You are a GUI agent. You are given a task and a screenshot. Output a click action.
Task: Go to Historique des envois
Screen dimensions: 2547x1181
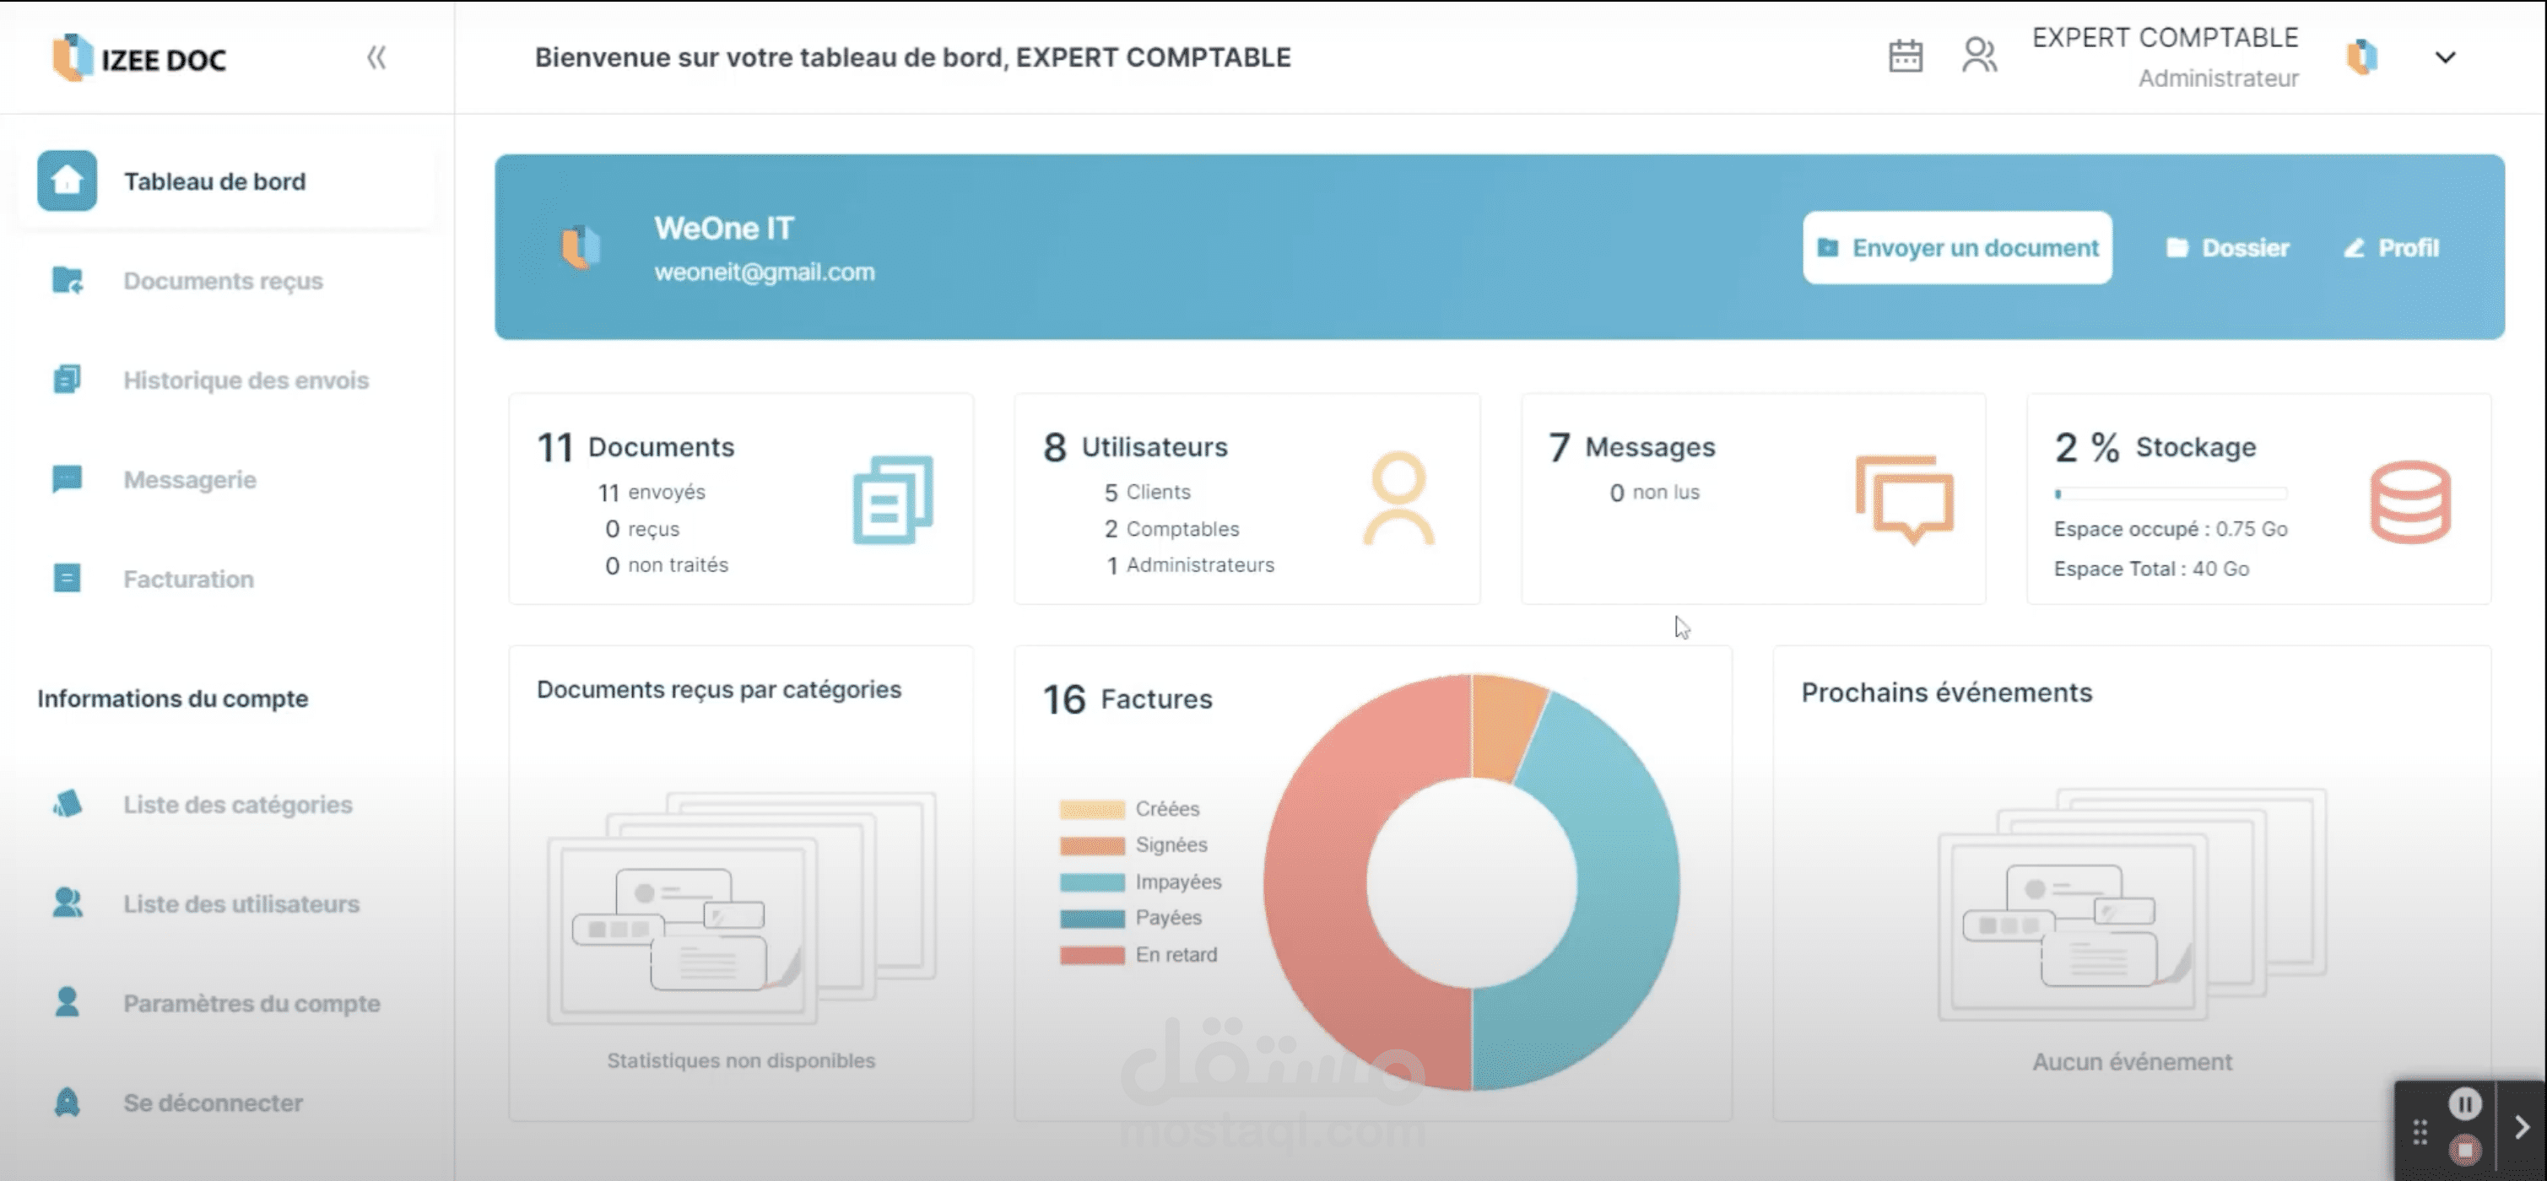pos(246,380)
